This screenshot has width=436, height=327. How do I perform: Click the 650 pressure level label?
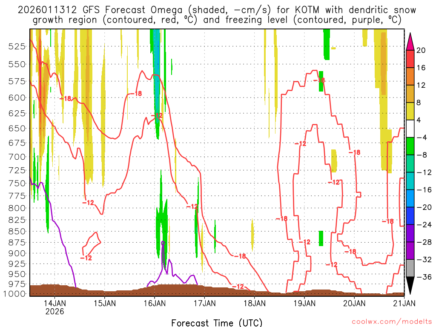click(17, 129)
